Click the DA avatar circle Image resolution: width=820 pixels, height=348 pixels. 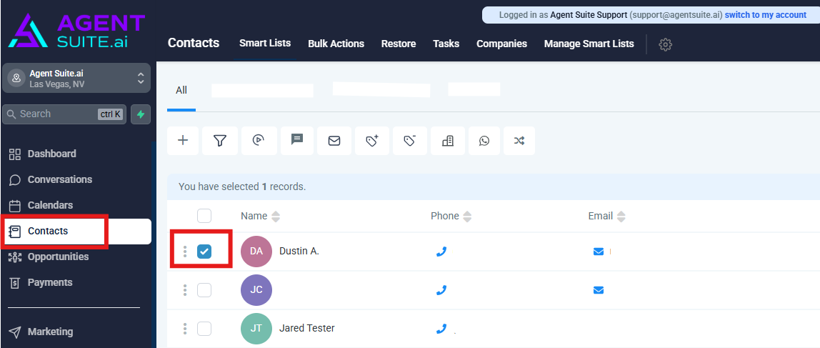pyautogui.click(x=256, y=252)
